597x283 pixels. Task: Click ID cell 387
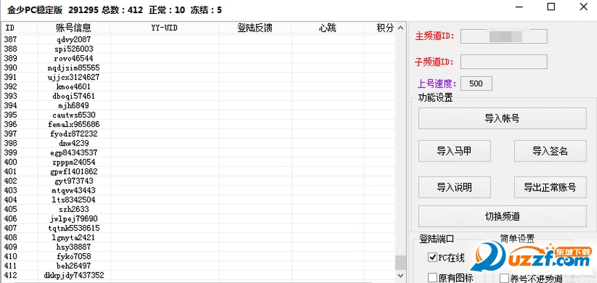click(10, 39)
